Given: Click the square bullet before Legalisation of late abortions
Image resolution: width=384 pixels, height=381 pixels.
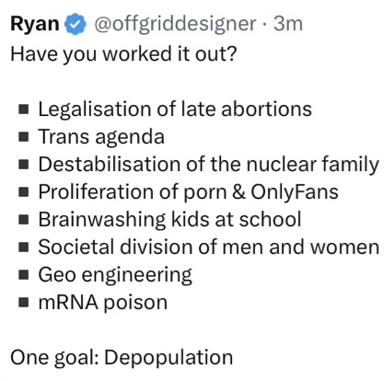Looking at the screenshot, I should pyautogui.click(x=24, y=110).
